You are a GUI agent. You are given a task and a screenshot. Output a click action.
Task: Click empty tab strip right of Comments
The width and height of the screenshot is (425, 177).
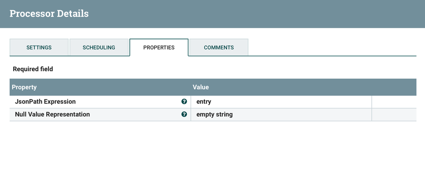(x=332, y=47)
